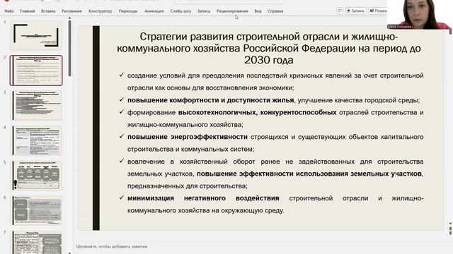Select slide 6 thumbnail
The width and height of the screenshot is (453, 254).
pyautogui.click(x=36, y=211)
